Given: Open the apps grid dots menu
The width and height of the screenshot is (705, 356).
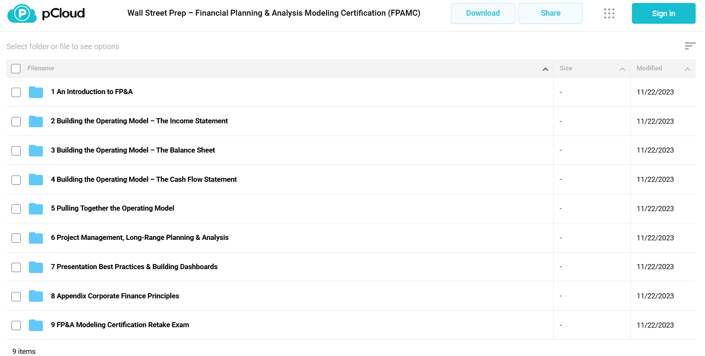Looking at the screenshot, I should click(609, 14).
